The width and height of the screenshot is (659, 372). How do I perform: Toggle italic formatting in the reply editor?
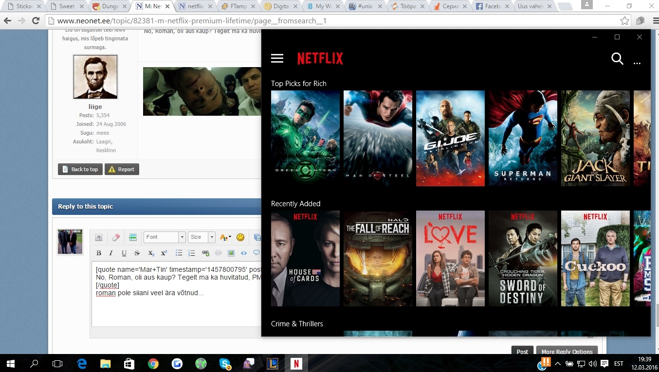(111, 253)
